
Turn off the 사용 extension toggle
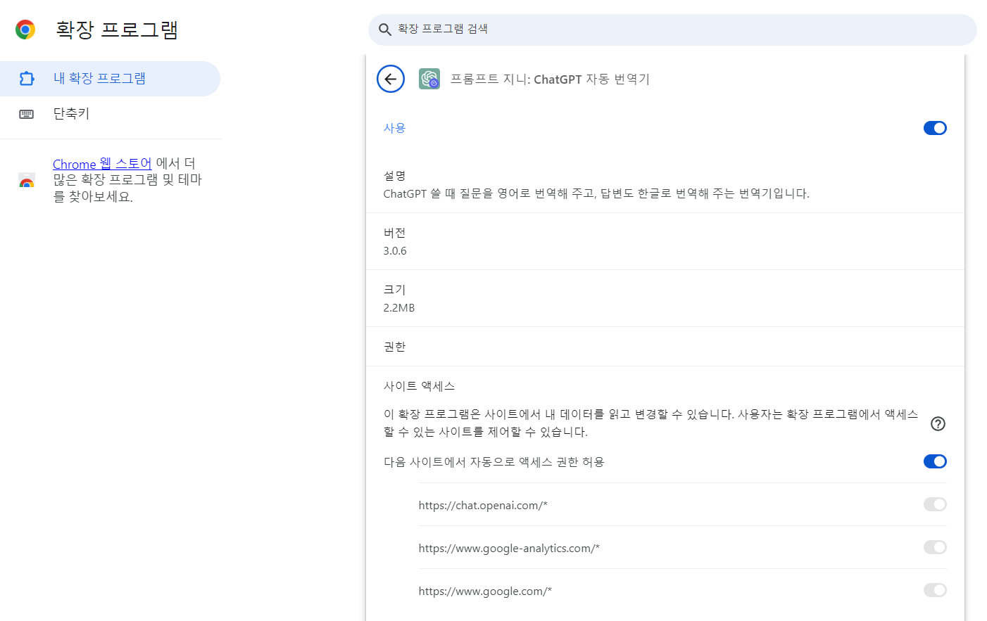click(x=935, y=128)
